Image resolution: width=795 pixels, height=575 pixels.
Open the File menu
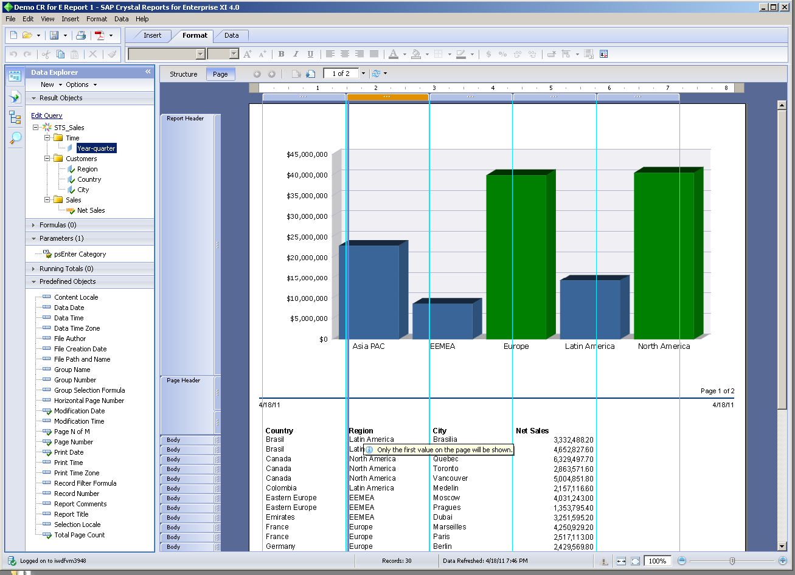pos(10,19)
